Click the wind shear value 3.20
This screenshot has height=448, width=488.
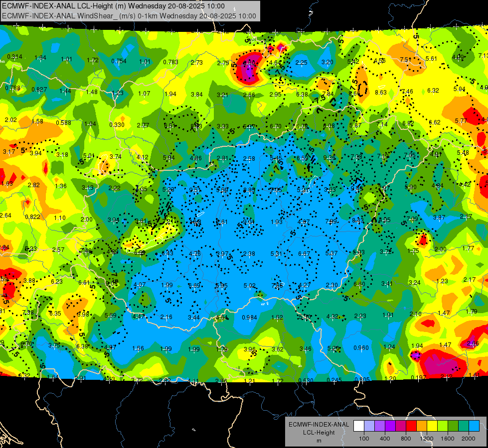pos(327,62)
